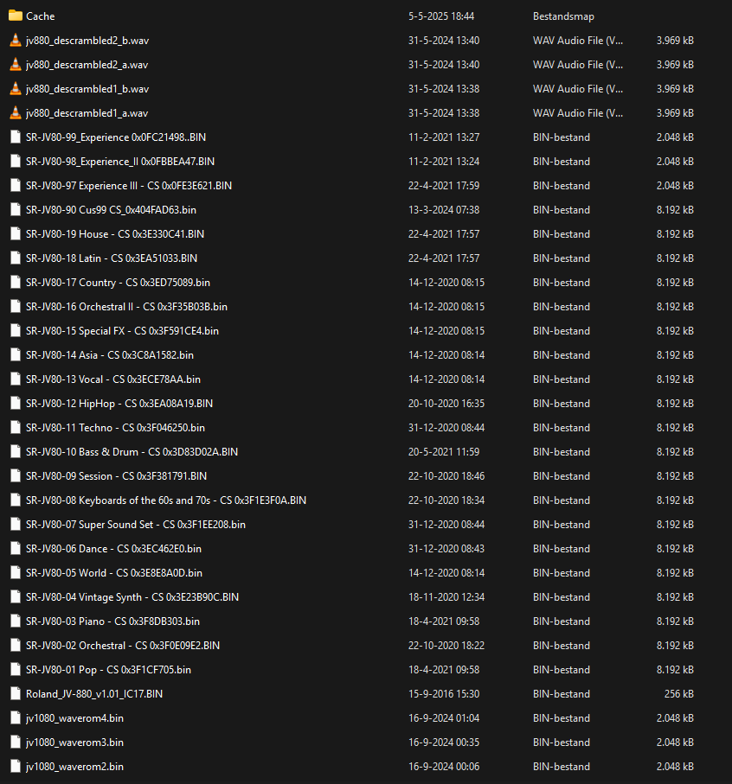
Task: Click the 'BIN-bestand' type of SR-JV80-13 Vocal
Action: [562, 379]
